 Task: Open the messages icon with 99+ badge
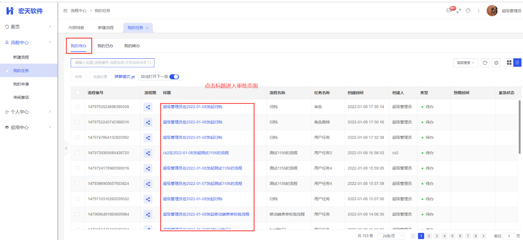point(449,11)
